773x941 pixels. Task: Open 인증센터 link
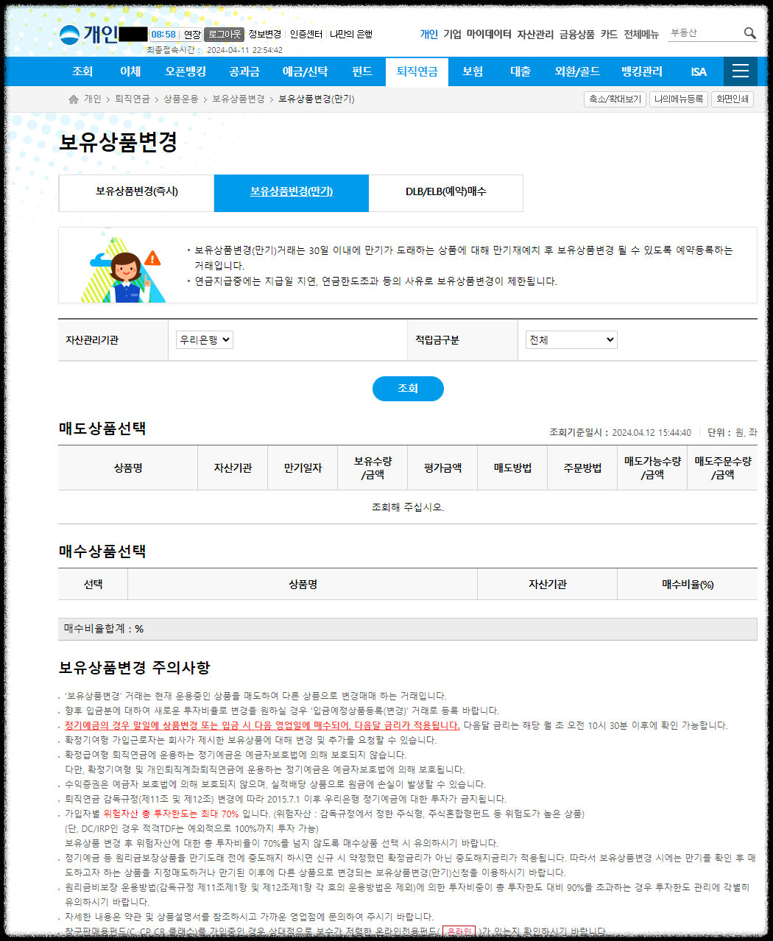(x=306, y=35)
